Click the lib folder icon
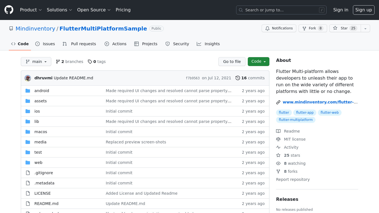Image resolution: width=379 pixels, height=213 pixels. [x=28, y=121]
